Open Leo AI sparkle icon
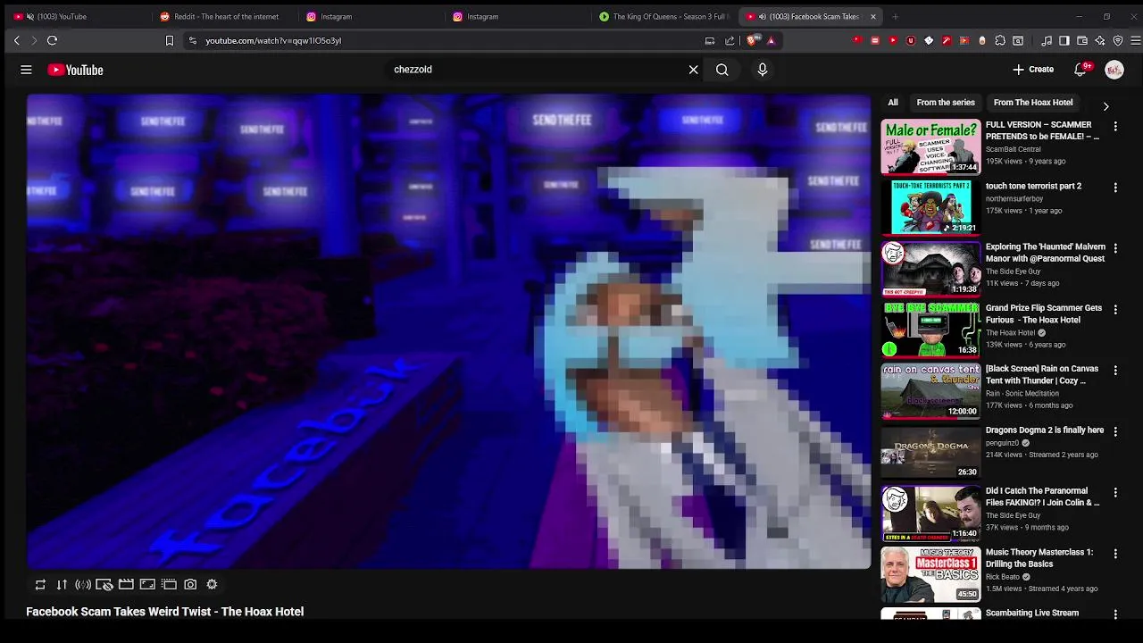Viewport: 1143px width, 643px height. tap(1100, 40)
